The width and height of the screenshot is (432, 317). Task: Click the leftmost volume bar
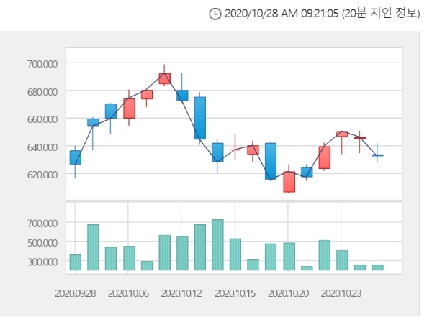76,262
